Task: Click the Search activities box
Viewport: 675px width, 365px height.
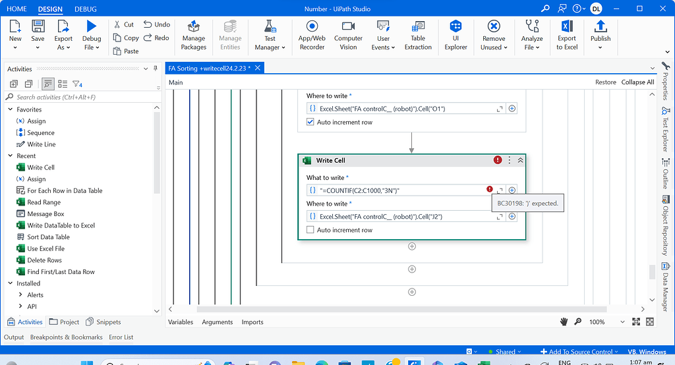Action: 82,98
